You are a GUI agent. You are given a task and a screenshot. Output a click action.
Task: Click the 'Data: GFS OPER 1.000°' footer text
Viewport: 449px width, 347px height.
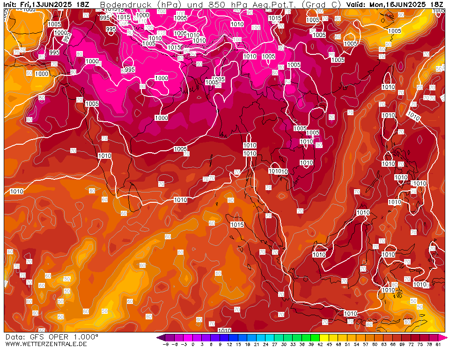point(52,337)
